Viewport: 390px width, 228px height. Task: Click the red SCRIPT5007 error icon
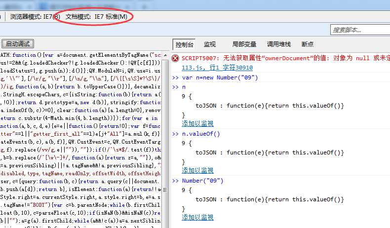[x=175, y=58]
